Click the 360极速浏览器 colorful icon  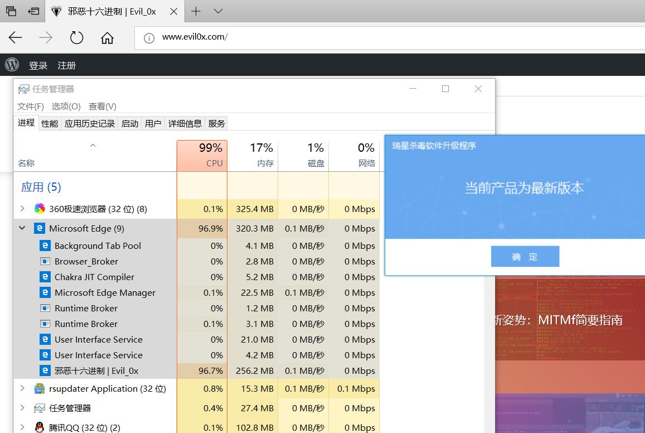point(40,209)
